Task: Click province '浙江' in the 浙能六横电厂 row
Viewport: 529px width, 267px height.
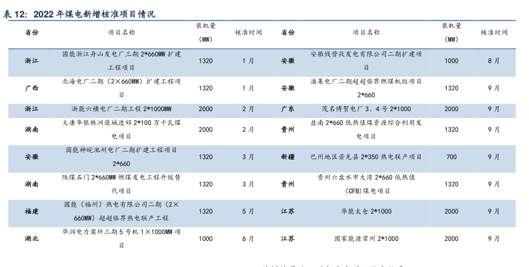Action: pos(31,109)
